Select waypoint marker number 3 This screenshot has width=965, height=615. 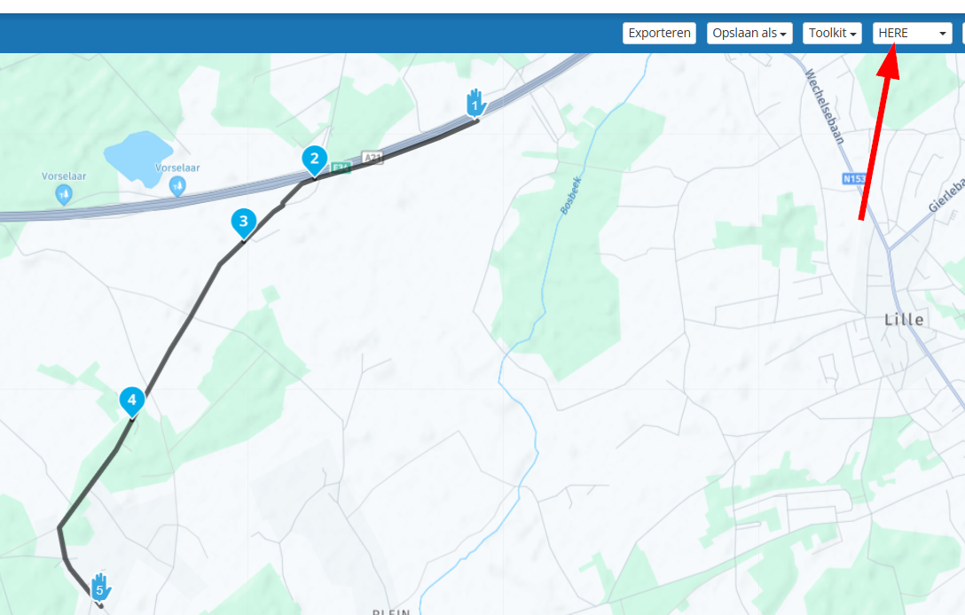(244, 223)
